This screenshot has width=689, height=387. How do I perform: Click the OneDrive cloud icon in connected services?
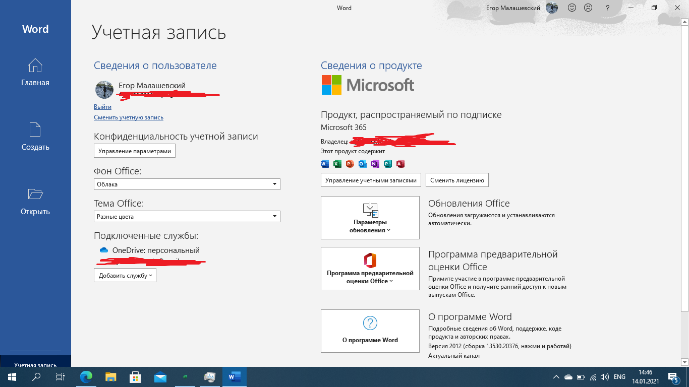pos(104,250)
